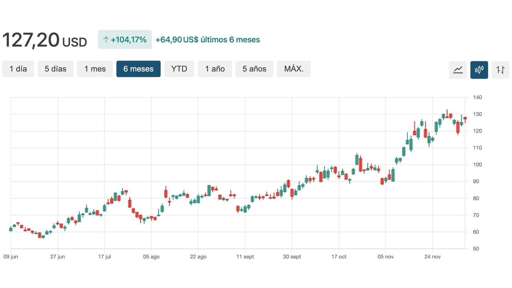Switch the chart to 1 mes
Image resolution: width=512 pixels, height=288 pixels.
pyautogui.click(x=95, y=69)
